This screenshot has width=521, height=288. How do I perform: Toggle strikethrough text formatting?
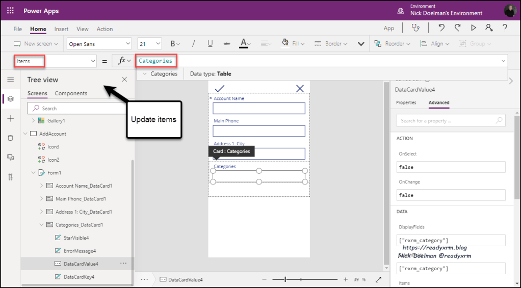(226, 44)
